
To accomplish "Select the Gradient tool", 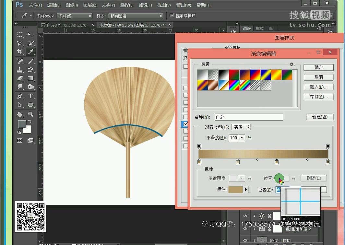I will coord(30,78).
